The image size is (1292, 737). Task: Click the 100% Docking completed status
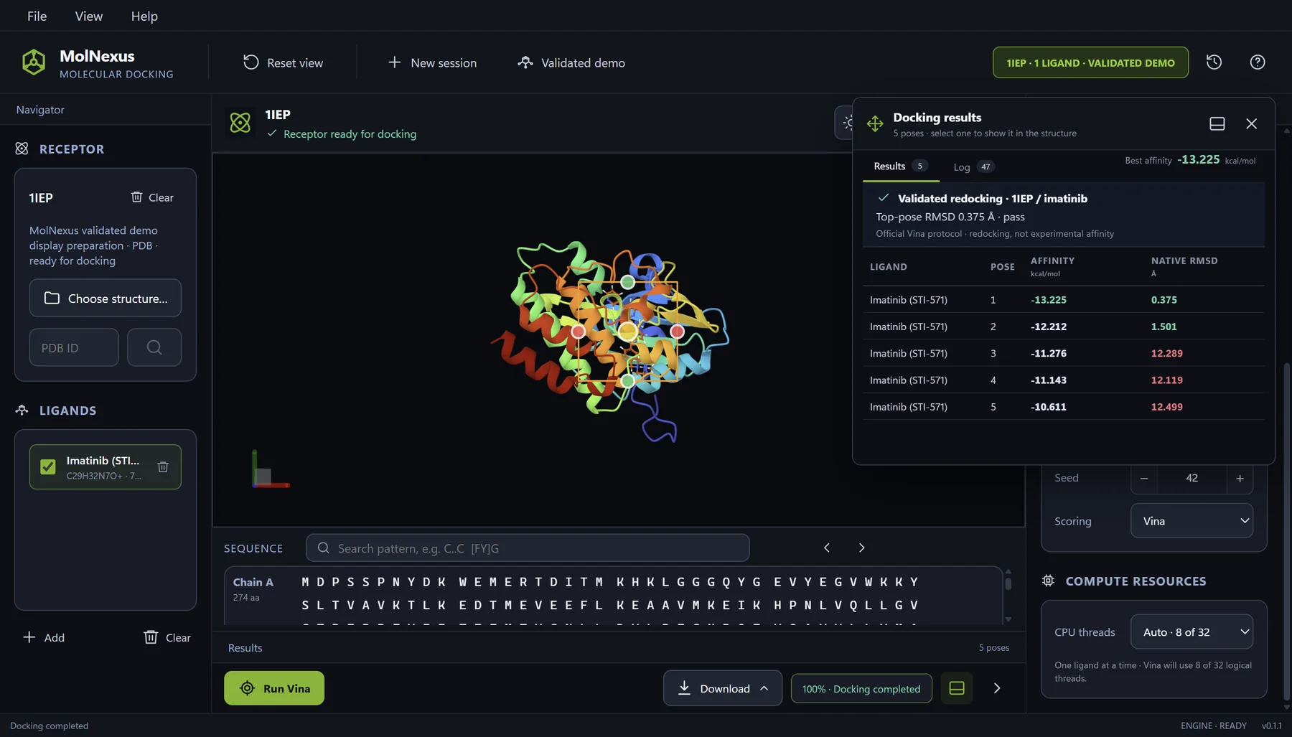(x=861, y=689)
